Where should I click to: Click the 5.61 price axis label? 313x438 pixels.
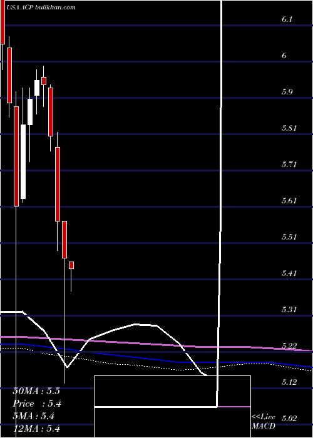[x=289, y=200]
